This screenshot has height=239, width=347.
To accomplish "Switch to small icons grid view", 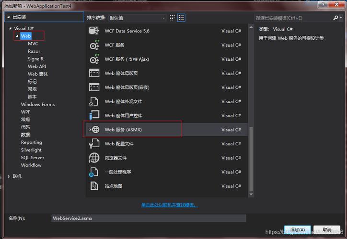I will point(172,18).
